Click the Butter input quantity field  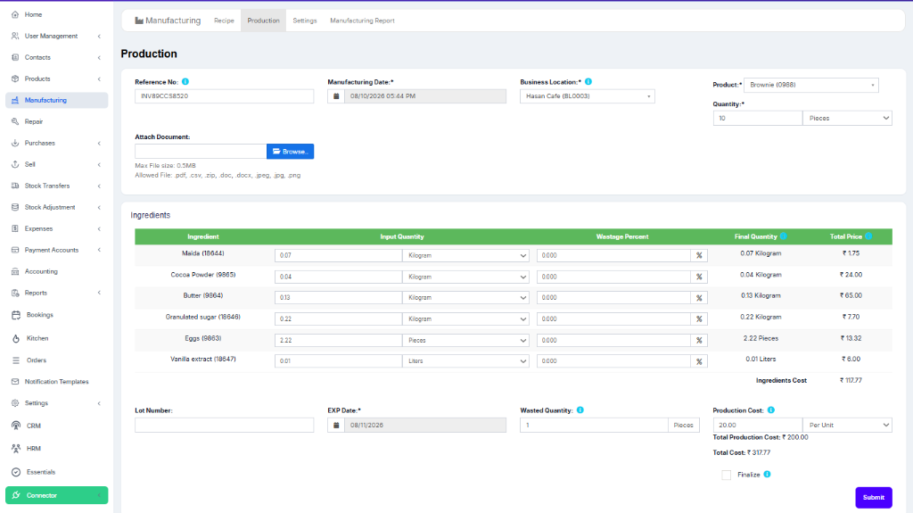tap(338, 297)
